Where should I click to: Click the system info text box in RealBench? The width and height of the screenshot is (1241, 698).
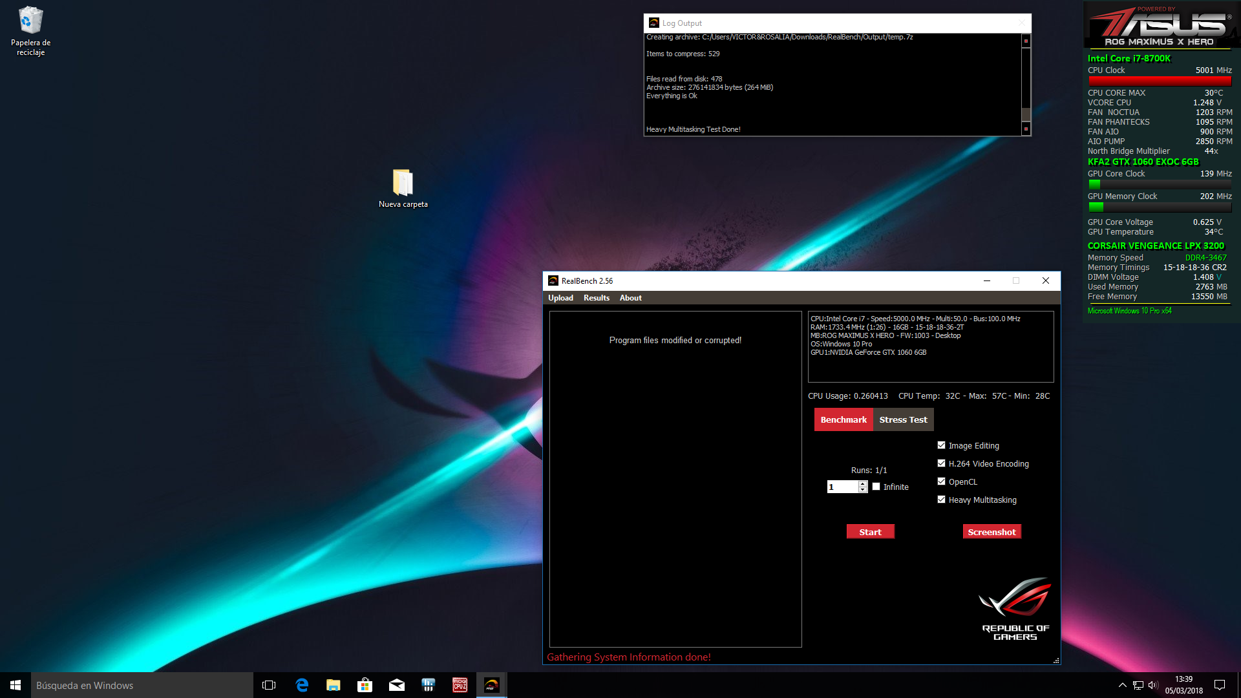point(931,346)
